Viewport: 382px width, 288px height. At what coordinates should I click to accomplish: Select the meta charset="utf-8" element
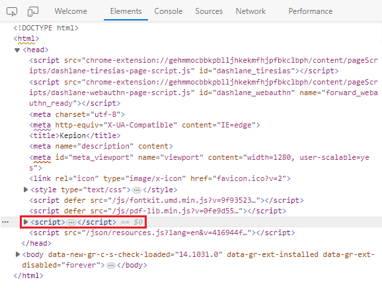coord(77,114)
